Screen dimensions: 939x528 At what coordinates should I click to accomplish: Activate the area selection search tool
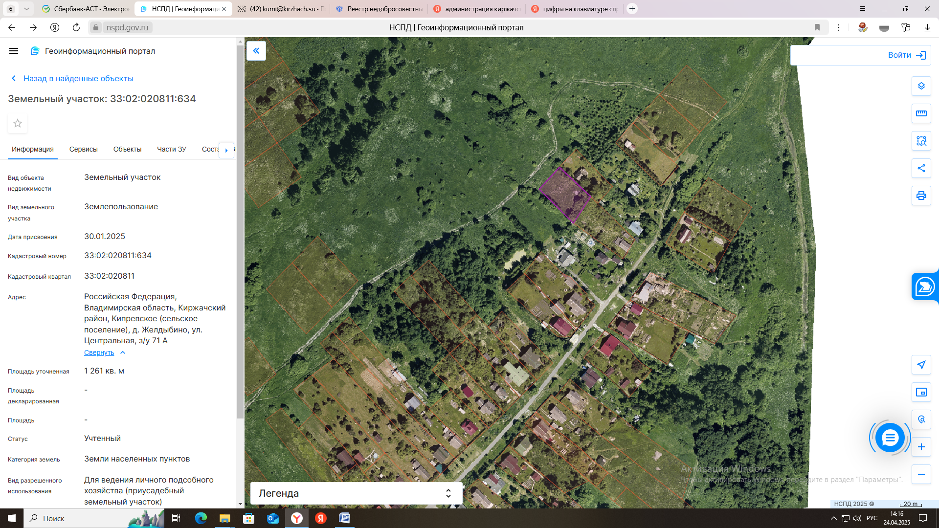click(921, 141)
